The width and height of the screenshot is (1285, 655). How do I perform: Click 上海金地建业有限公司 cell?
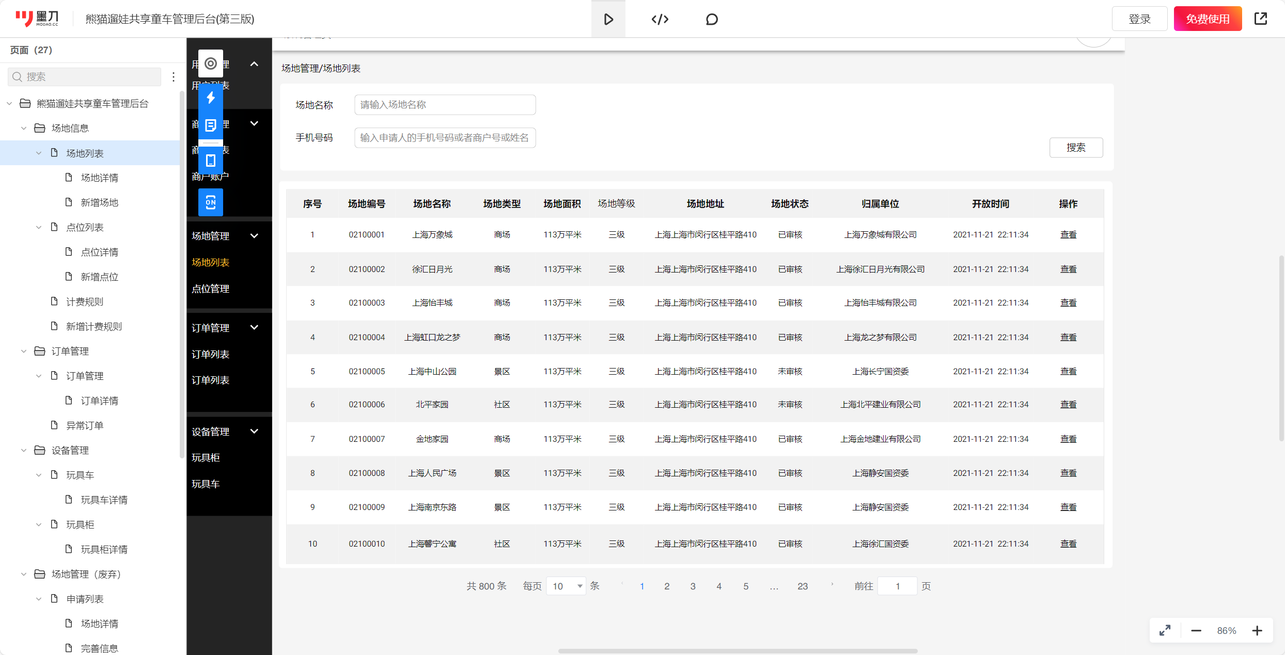[x=880, y=439]
